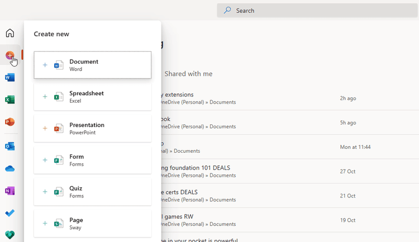Open Outlook from the left sidebar
Image resolution: width=419 pixels, height=242 pixels.
coord(9,146)
